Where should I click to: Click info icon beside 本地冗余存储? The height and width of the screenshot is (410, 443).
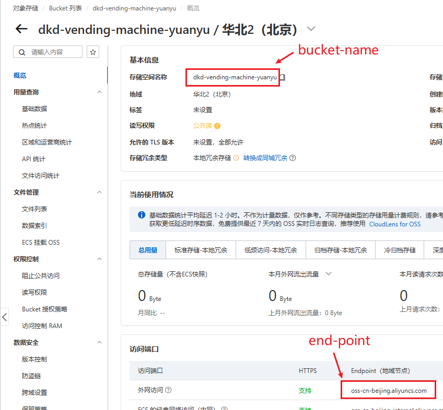tap(236, 158)
